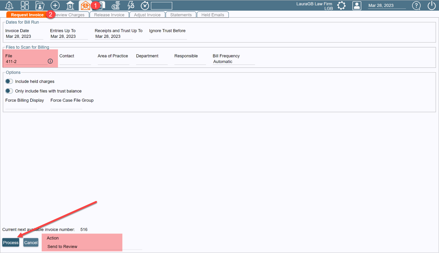The image size is (439, 253).
Task: Click the Process button
Action: [10, 243]
